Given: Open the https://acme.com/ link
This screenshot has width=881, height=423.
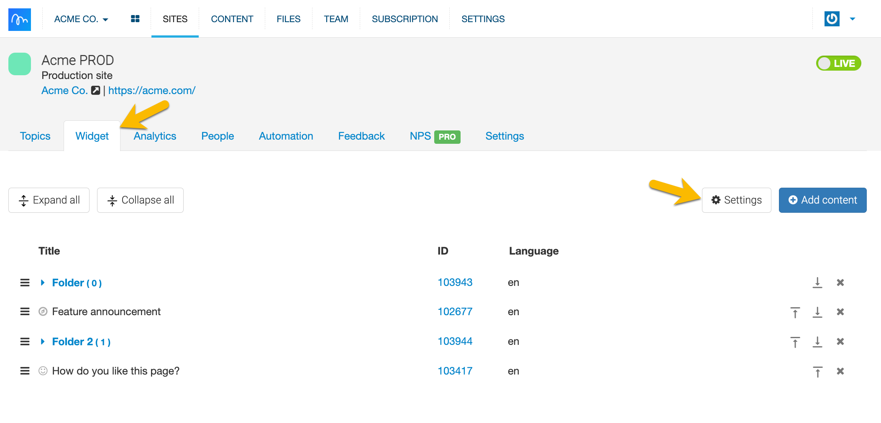Looking at the screenshot, I should pos(151,90).
